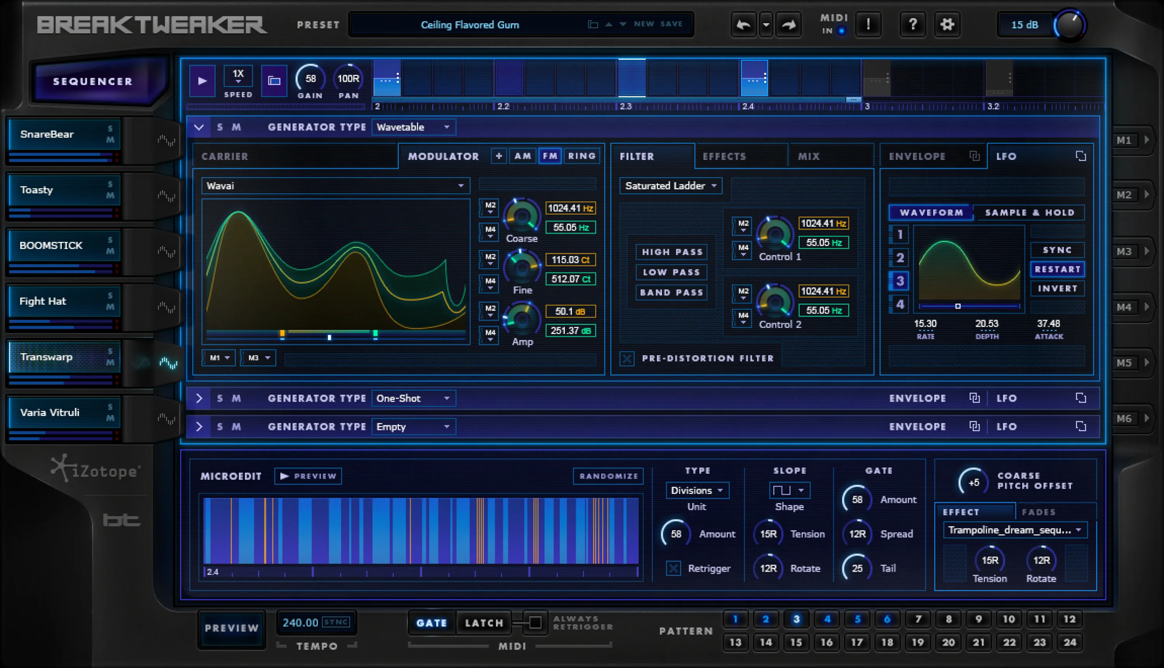Click the MicroEdit Preview play button
The width and height of the screenshot is (1164, 668).
[308, 476]
